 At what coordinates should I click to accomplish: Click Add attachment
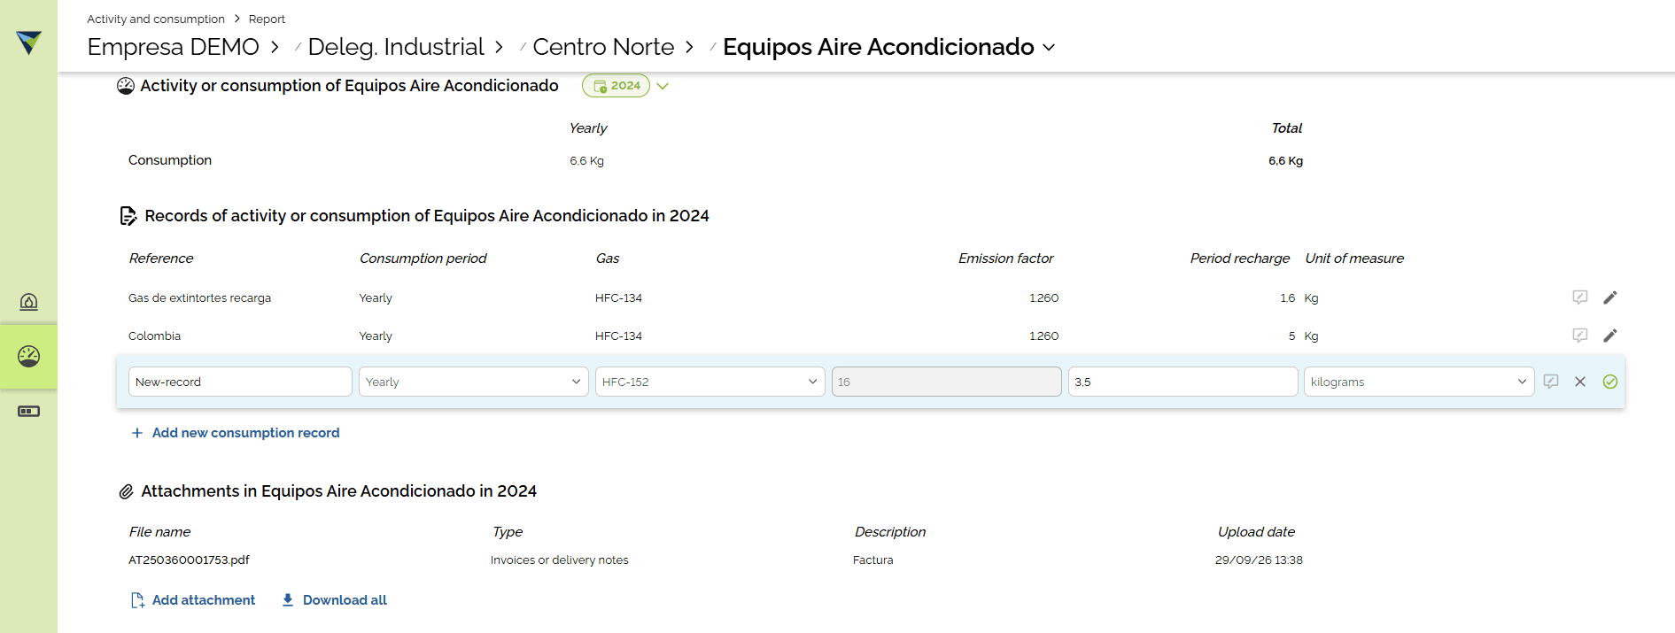(x=193, y=600)
